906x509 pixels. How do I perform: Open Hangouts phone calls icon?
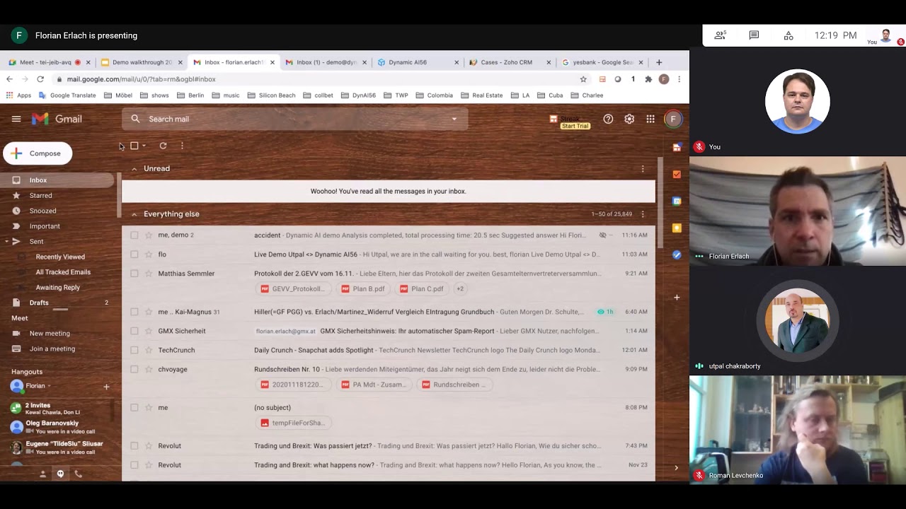pyautogui.click(x=78, y=474)
